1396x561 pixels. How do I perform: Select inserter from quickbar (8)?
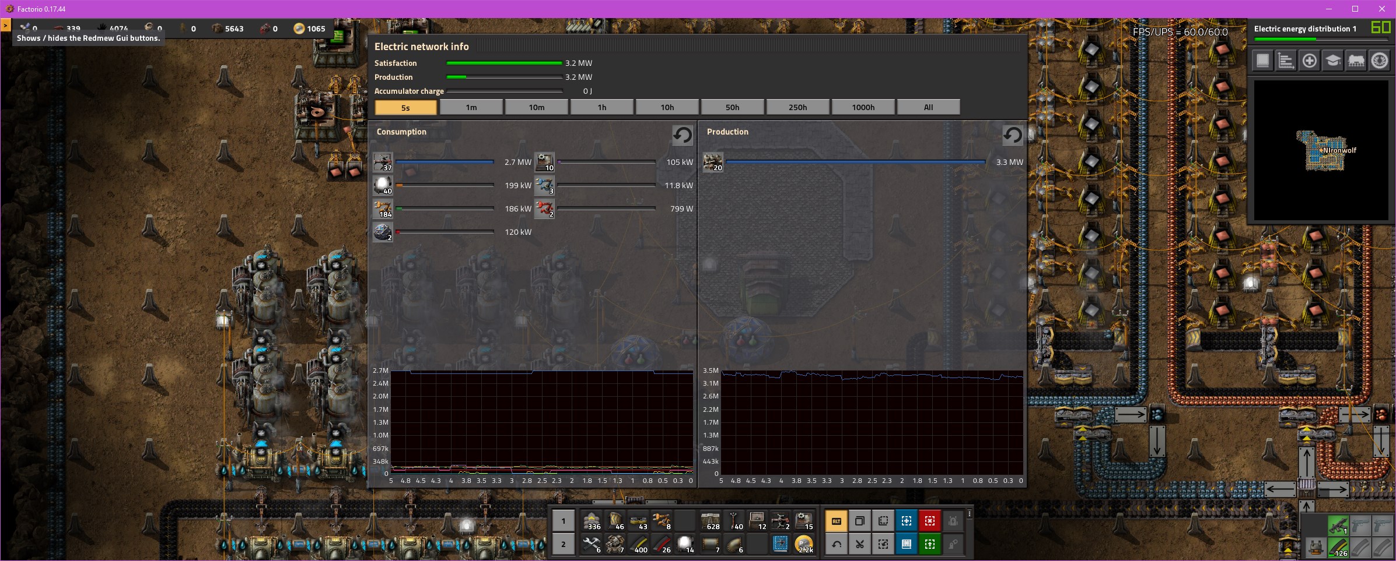pos(662,521)
